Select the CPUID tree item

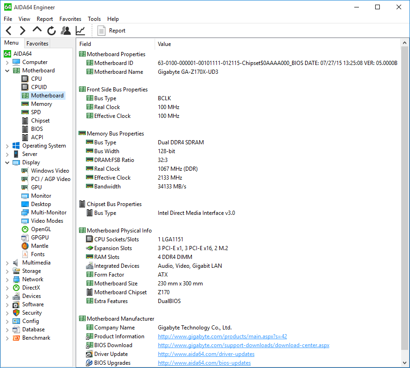click(39, 87)
